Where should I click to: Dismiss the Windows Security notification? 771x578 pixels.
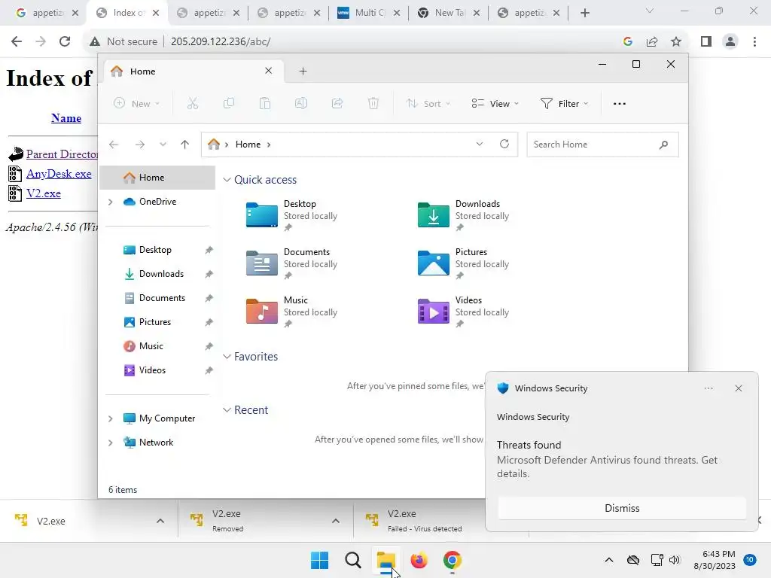622,508
